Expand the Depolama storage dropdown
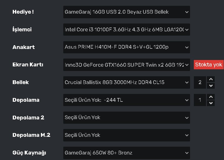Screen dimensions: 224x160 click(127, 100)
